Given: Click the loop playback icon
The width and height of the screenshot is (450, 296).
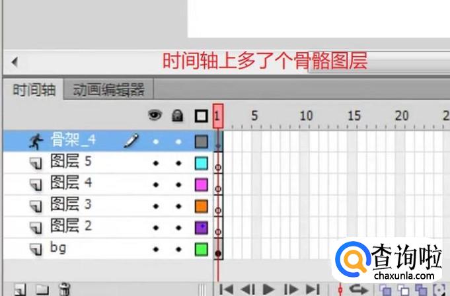Looking at the screenshot, I should point(359,289).
